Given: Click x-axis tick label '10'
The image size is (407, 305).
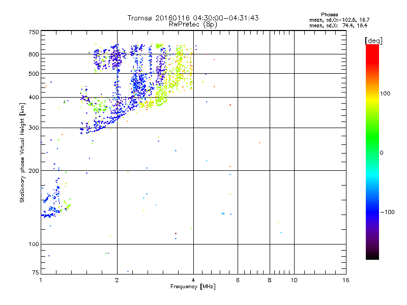Looking at the screenshot, I should coord(294,280).
